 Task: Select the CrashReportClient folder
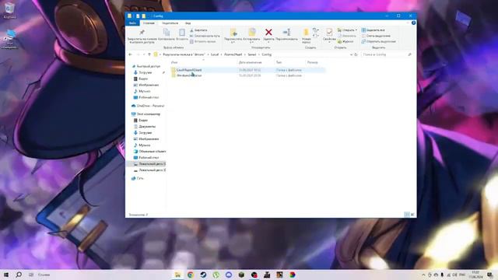click(x=189, y=70)
